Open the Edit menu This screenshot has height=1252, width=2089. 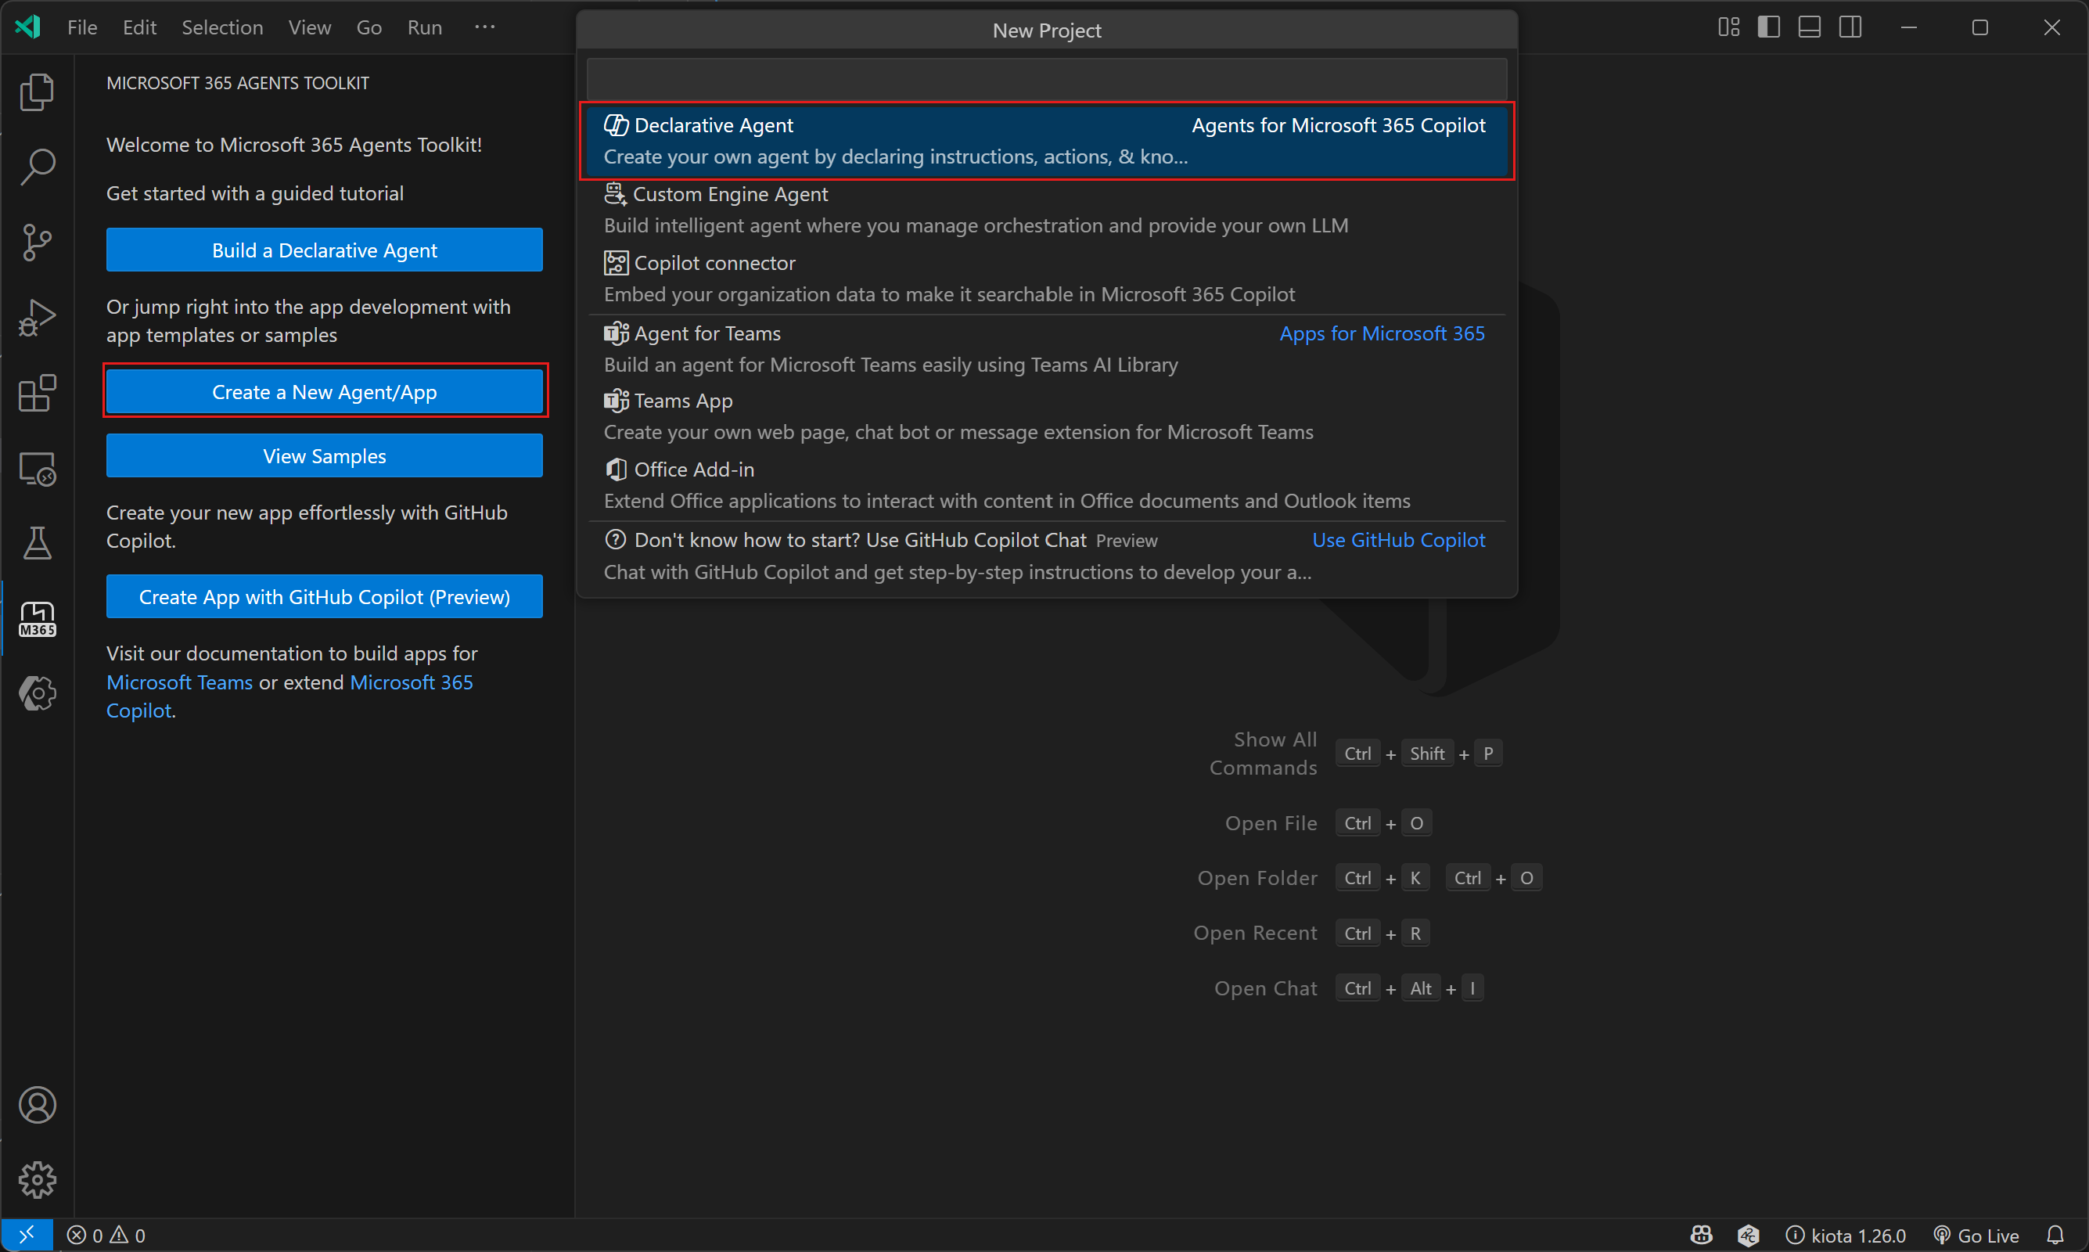coord(139,27)
